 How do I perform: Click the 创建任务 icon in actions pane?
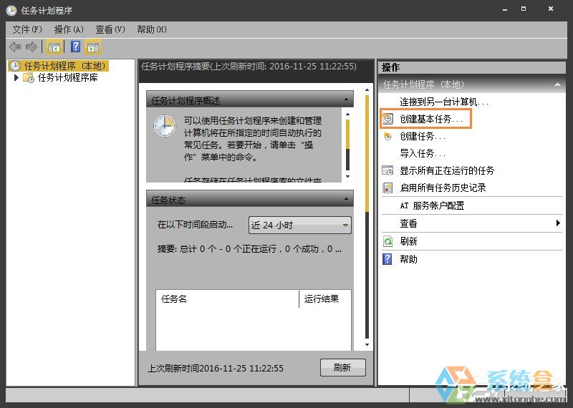(387, 136)
